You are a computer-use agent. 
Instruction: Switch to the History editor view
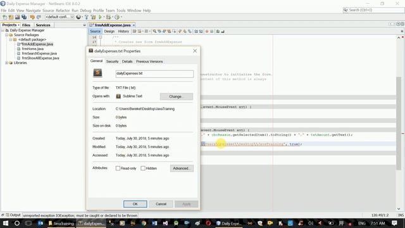123,31
